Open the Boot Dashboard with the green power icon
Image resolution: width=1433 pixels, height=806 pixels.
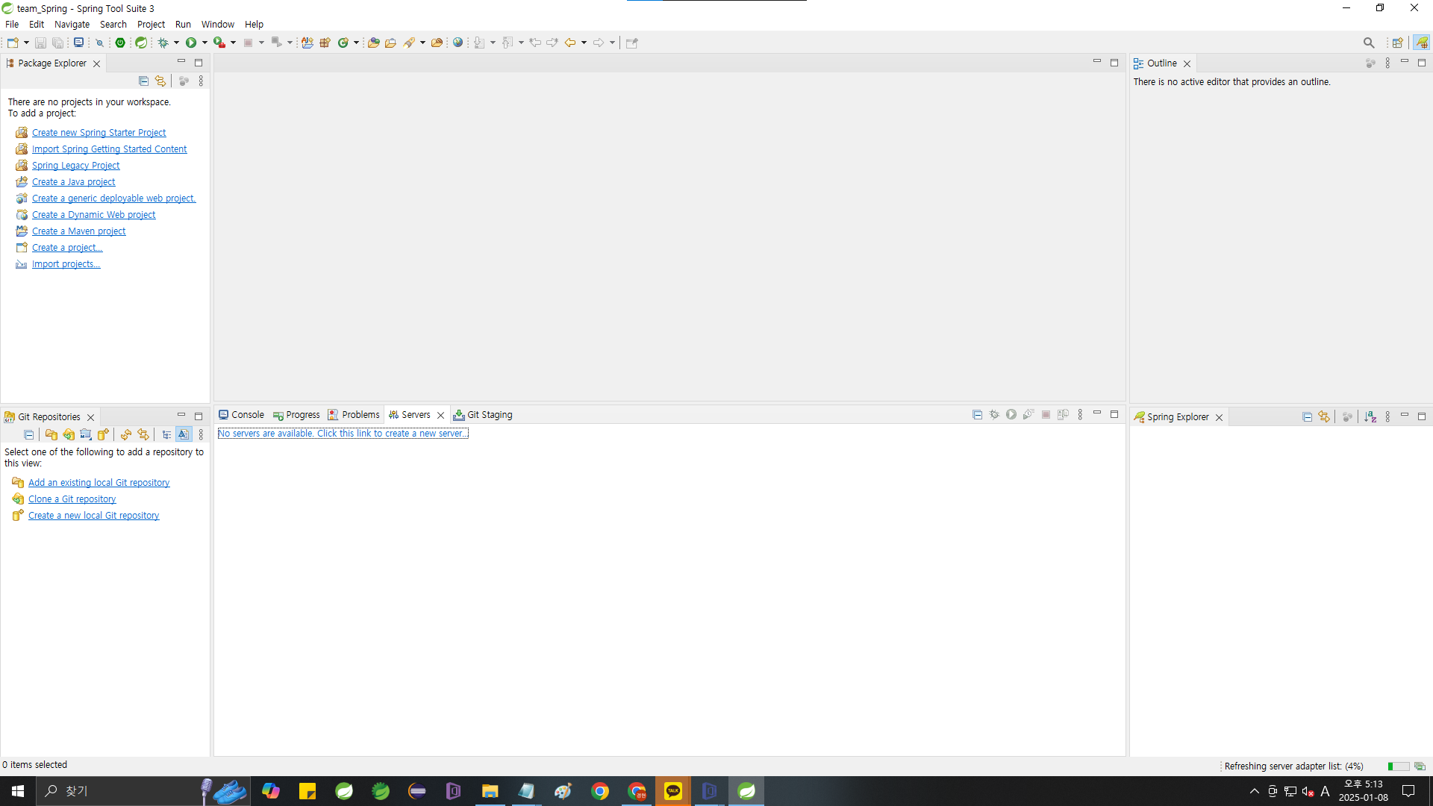coord(120,43)
